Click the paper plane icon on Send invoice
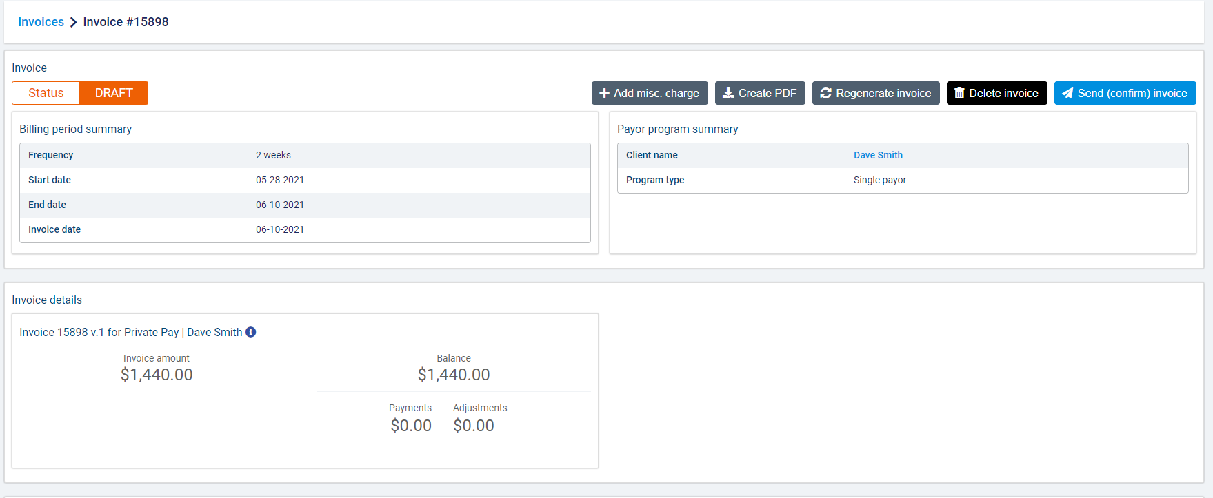This screenshot has height=498, width=1213. [x=1067, y=93]
